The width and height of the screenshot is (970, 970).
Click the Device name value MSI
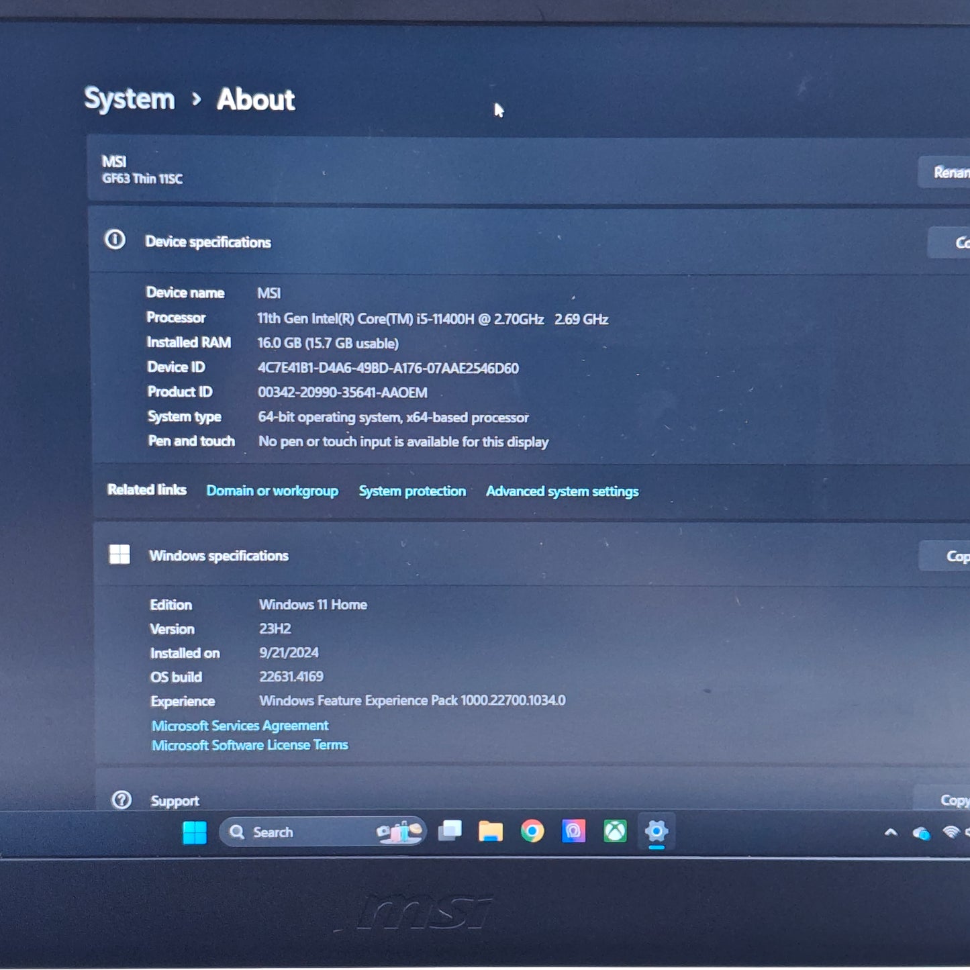(x=269, y=293)
